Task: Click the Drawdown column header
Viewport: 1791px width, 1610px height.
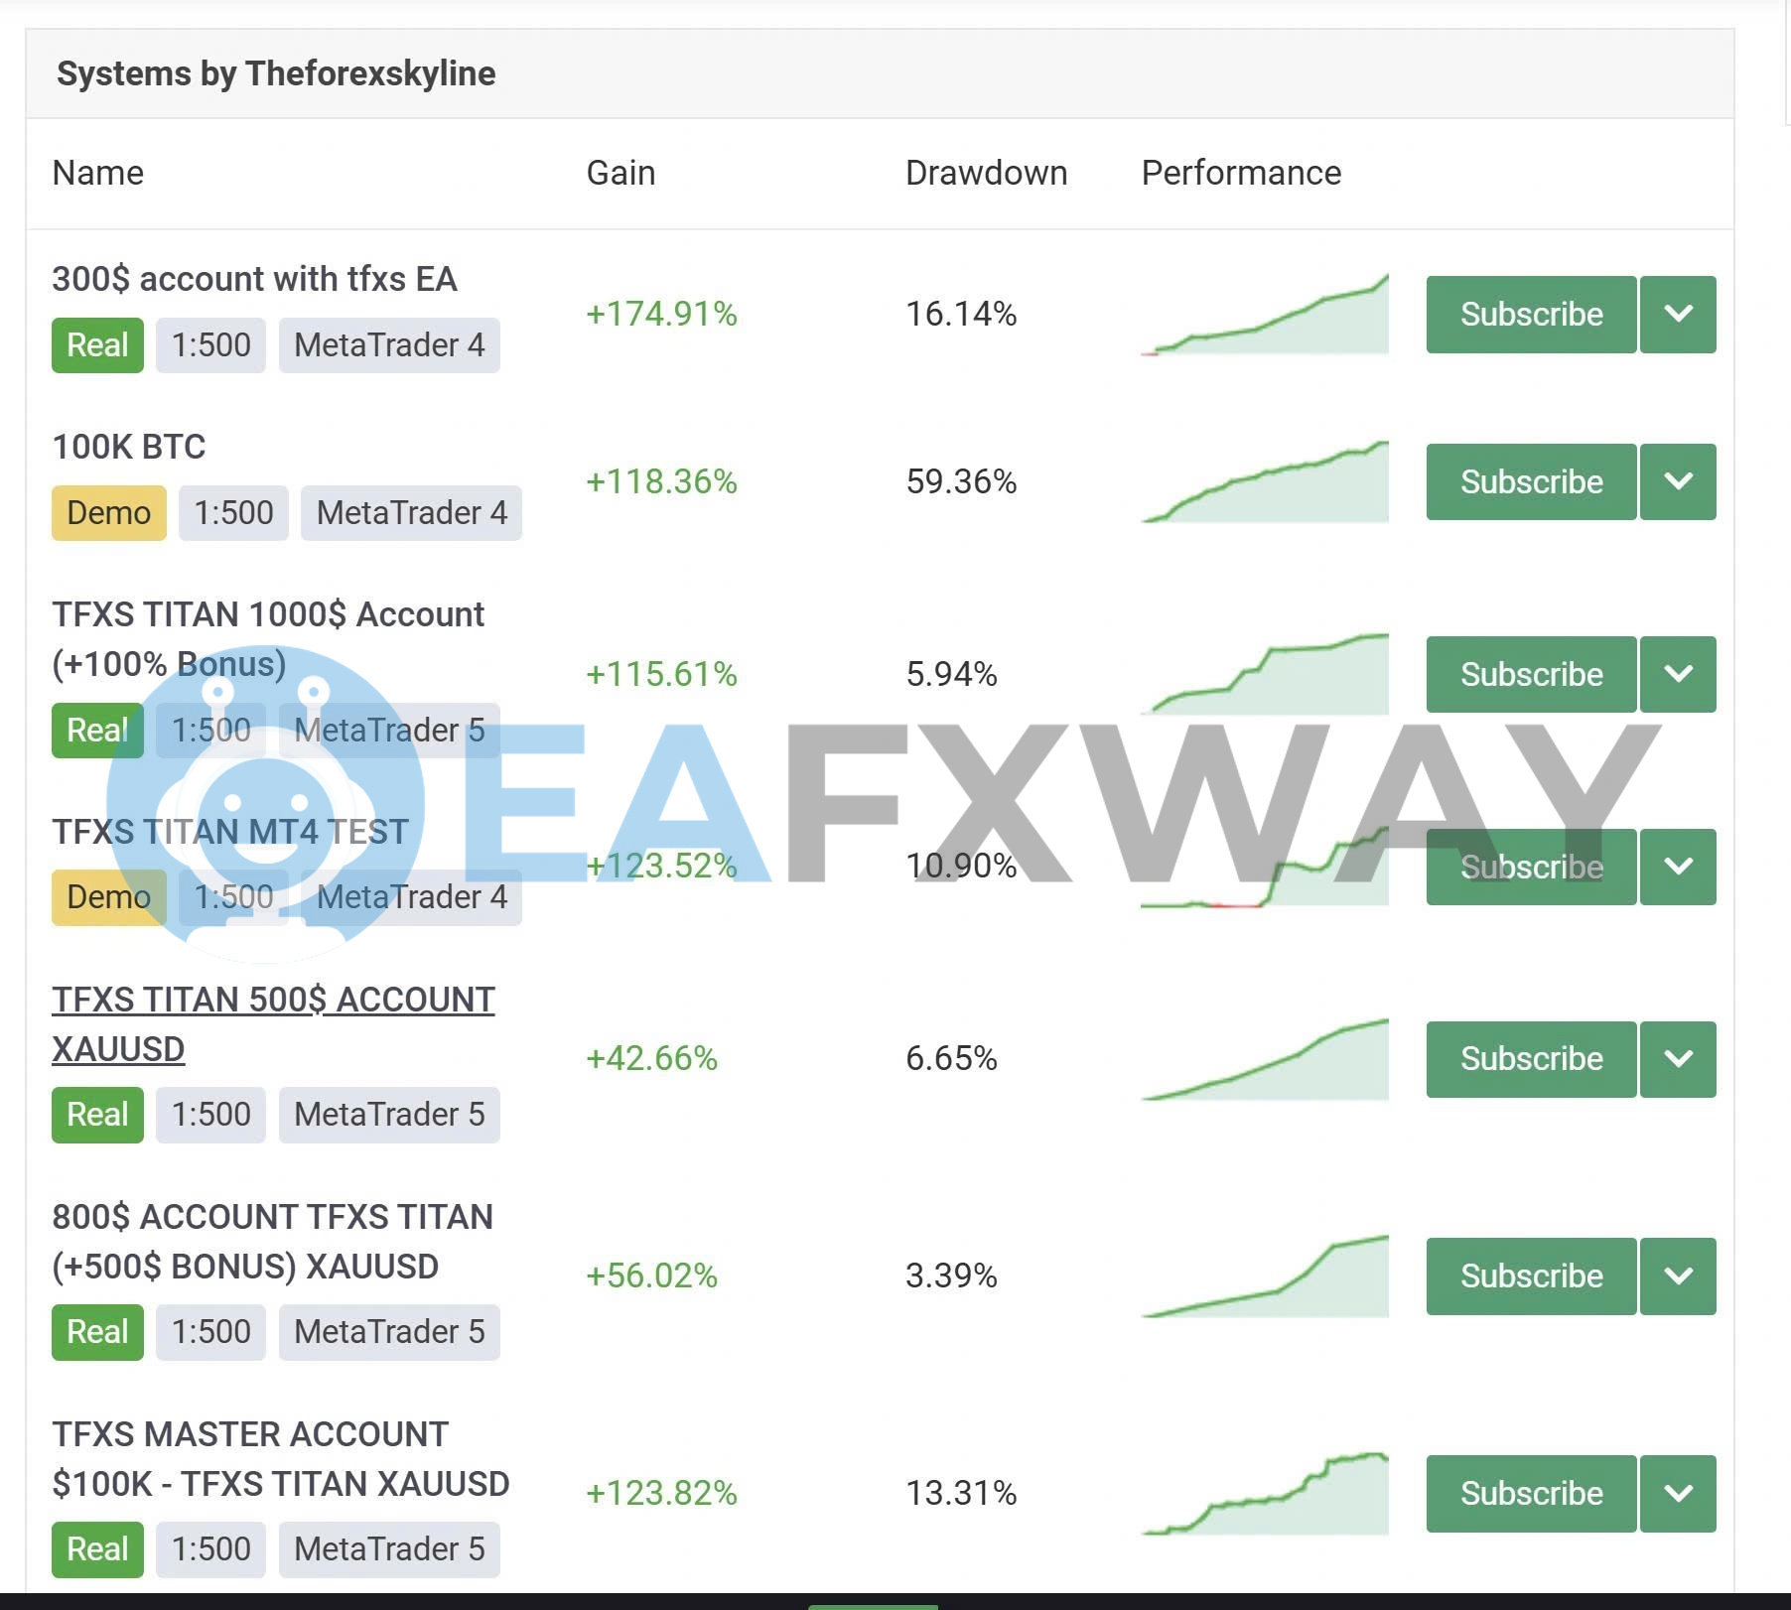Action: pos(985,173)
